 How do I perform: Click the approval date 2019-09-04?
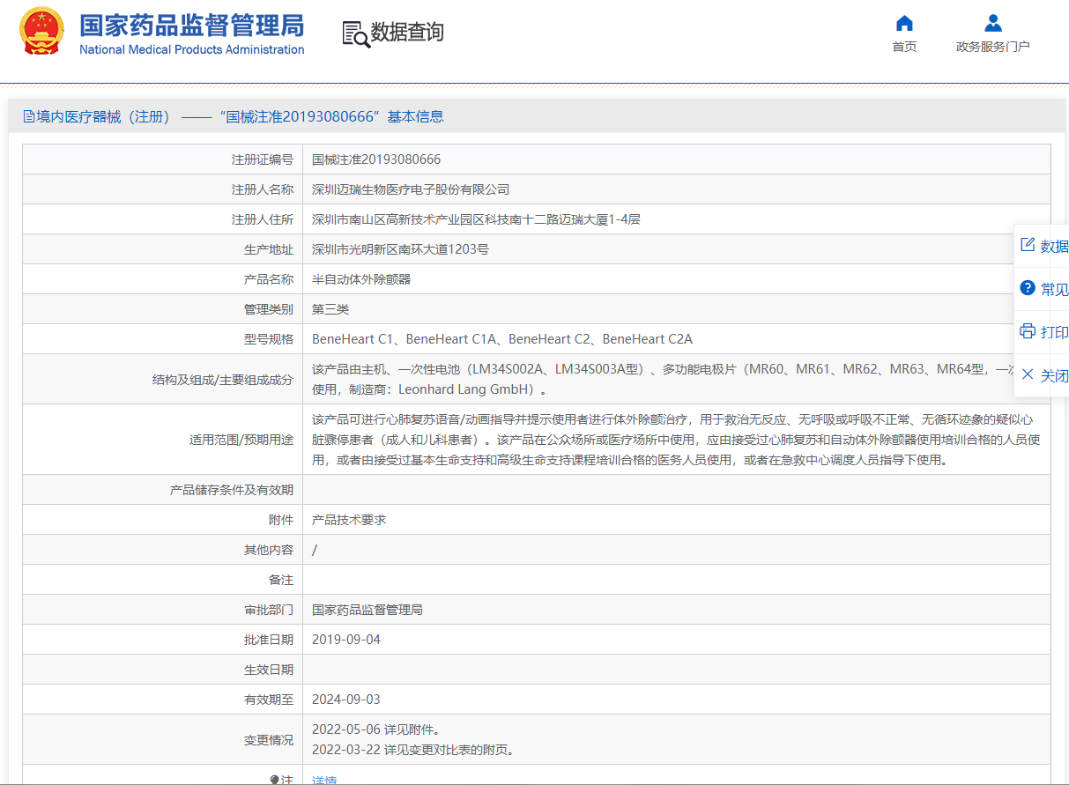coord(346,640)
